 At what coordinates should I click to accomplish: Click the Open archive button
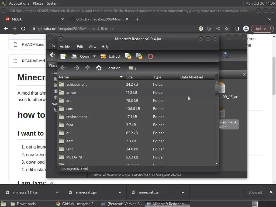(80, 56)
